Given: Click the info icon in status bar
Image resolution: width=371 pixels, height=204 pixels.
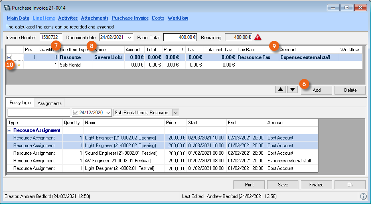Looking at the screenshot, I should (x=363, y=196).
